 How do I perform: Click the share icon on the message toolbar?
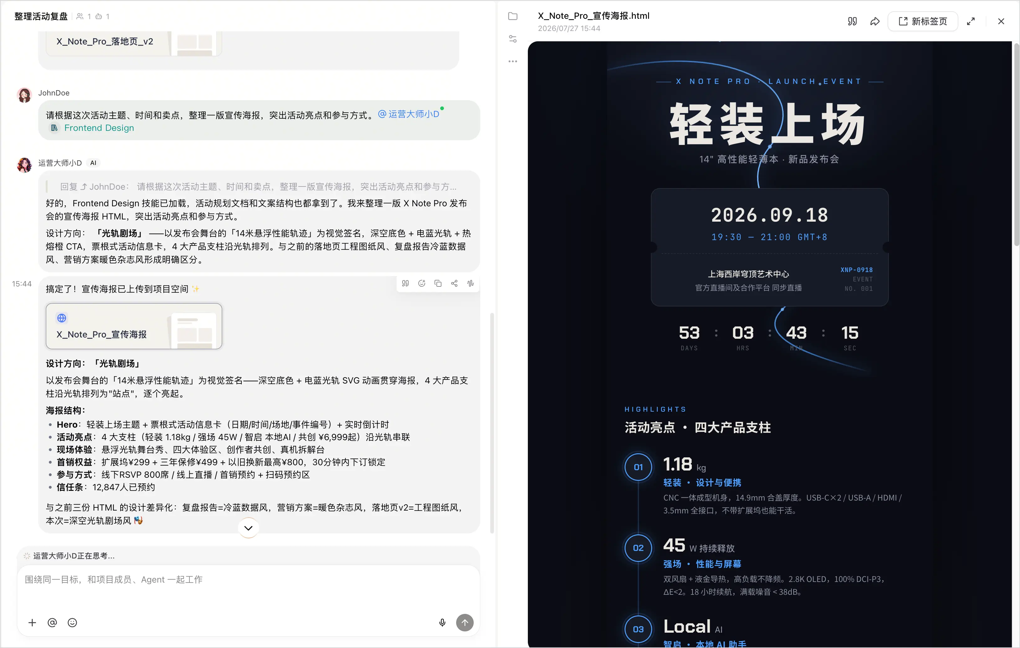(454, 283)
